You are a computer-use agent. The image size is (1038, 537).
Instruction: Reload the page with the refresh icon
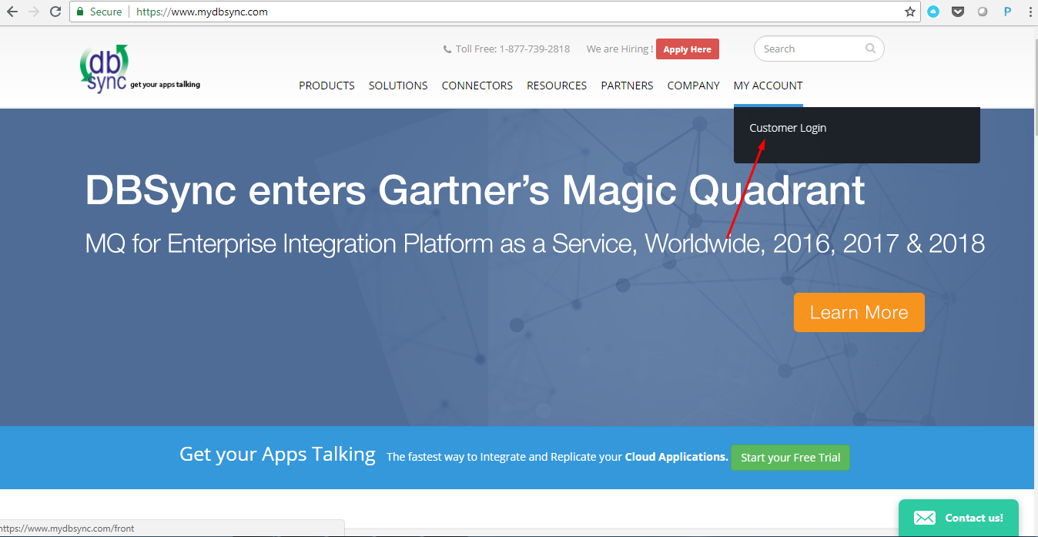55,12
